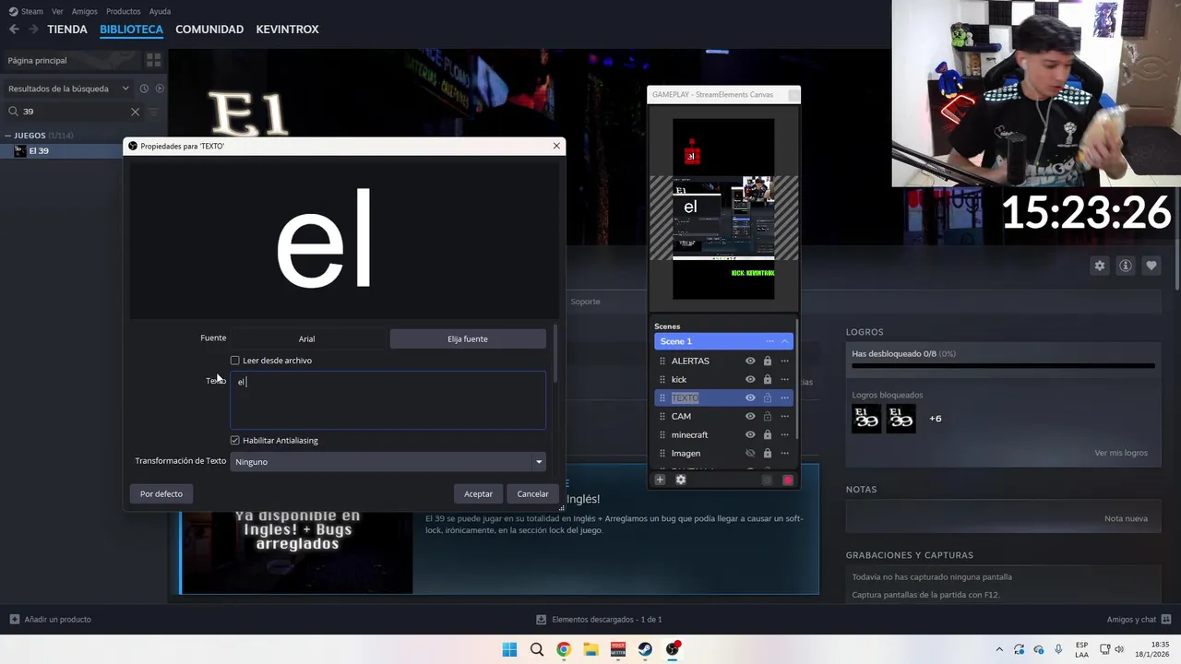Open more options for ALERTAS layer
The image size is (1181, 664).
[784, 362]
